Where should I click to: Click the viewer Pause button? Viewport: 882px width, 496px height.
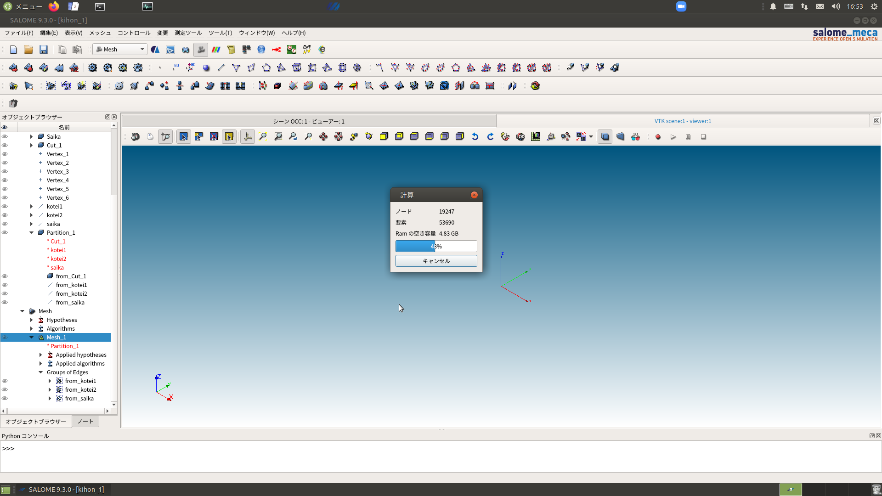pos(688,137)
